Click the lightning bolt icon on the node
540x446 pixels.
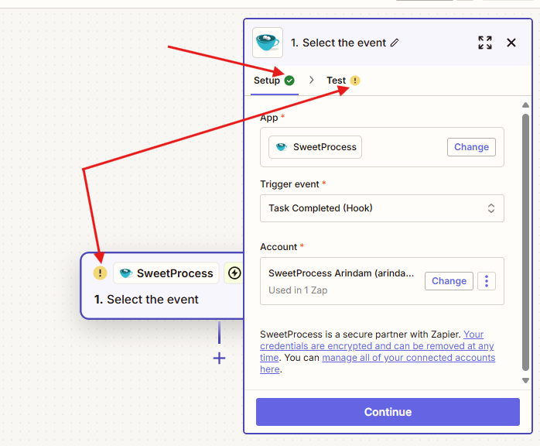(x=233, y=273)
